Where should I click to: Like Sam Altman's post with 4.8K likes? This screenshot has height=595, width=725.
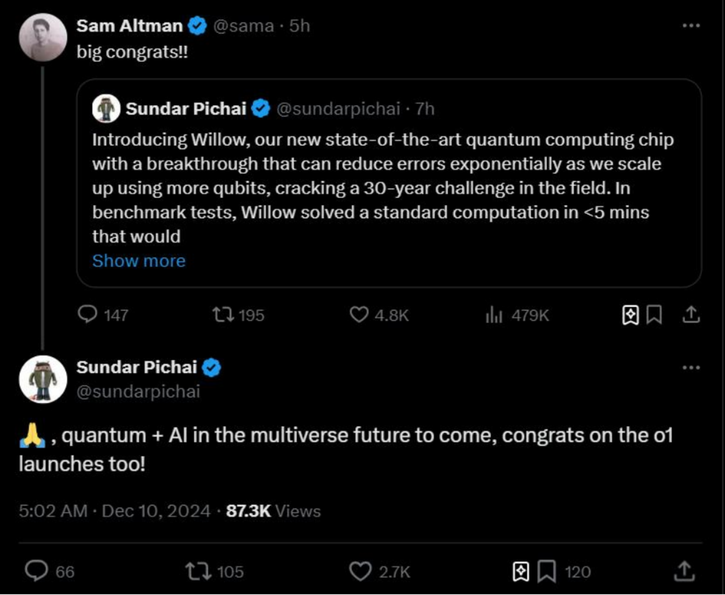click(359, 315)
